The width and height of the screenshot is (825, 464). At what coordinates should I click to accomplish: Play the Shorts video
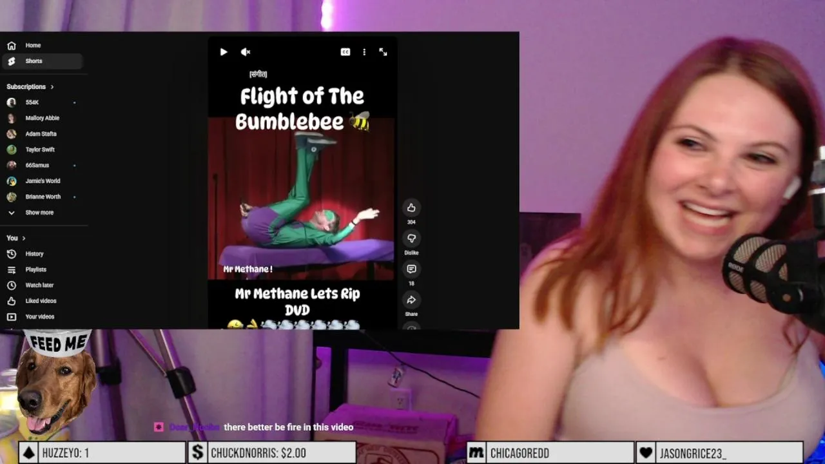224,52
